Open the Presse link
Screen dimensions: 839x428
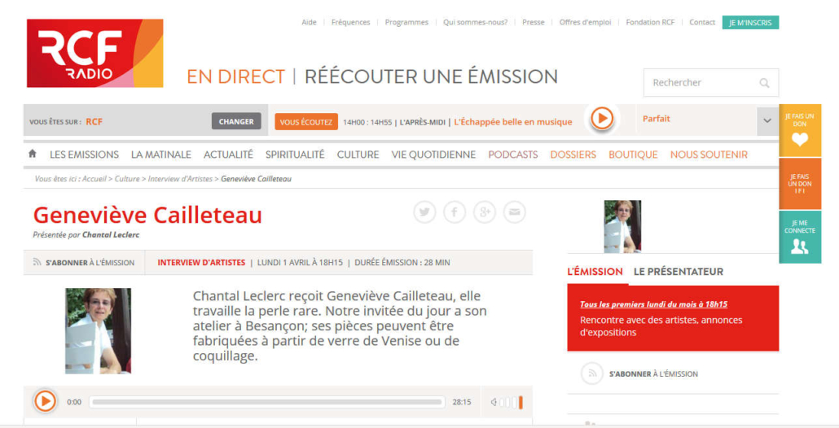[533, 23]
